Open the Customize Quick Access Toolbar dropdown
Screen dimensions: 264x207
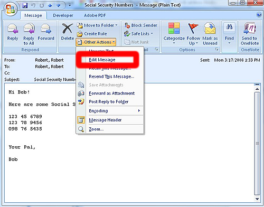tap(70, 5)
